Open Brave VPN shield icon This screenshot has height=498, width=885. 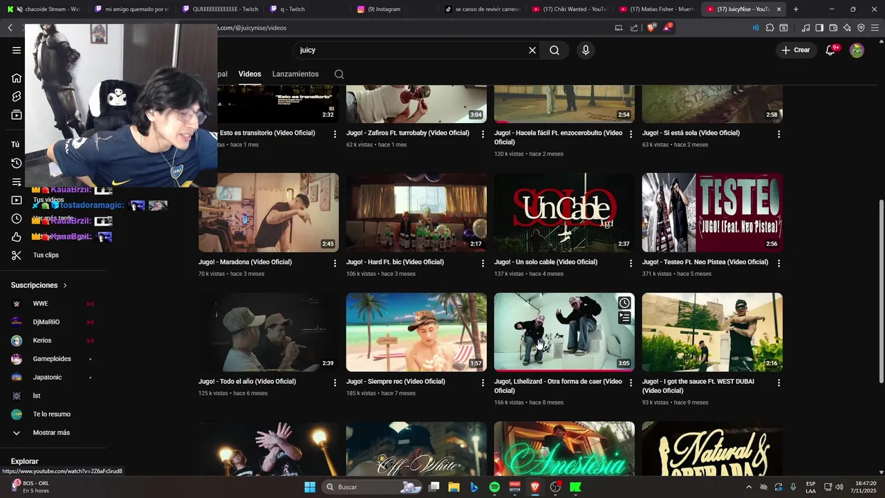pos(861,28)
